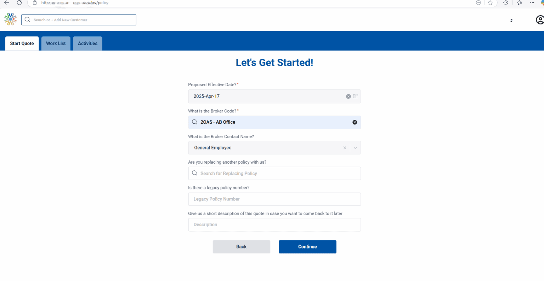Clear the effective date using the X icon
The width and height of the screenshot is (544, 281).
348,96
